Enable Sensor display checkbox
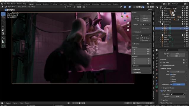Image resolution: width=189 pixels, height=106 pixels. pyautogui.click(x=171, y=79)
